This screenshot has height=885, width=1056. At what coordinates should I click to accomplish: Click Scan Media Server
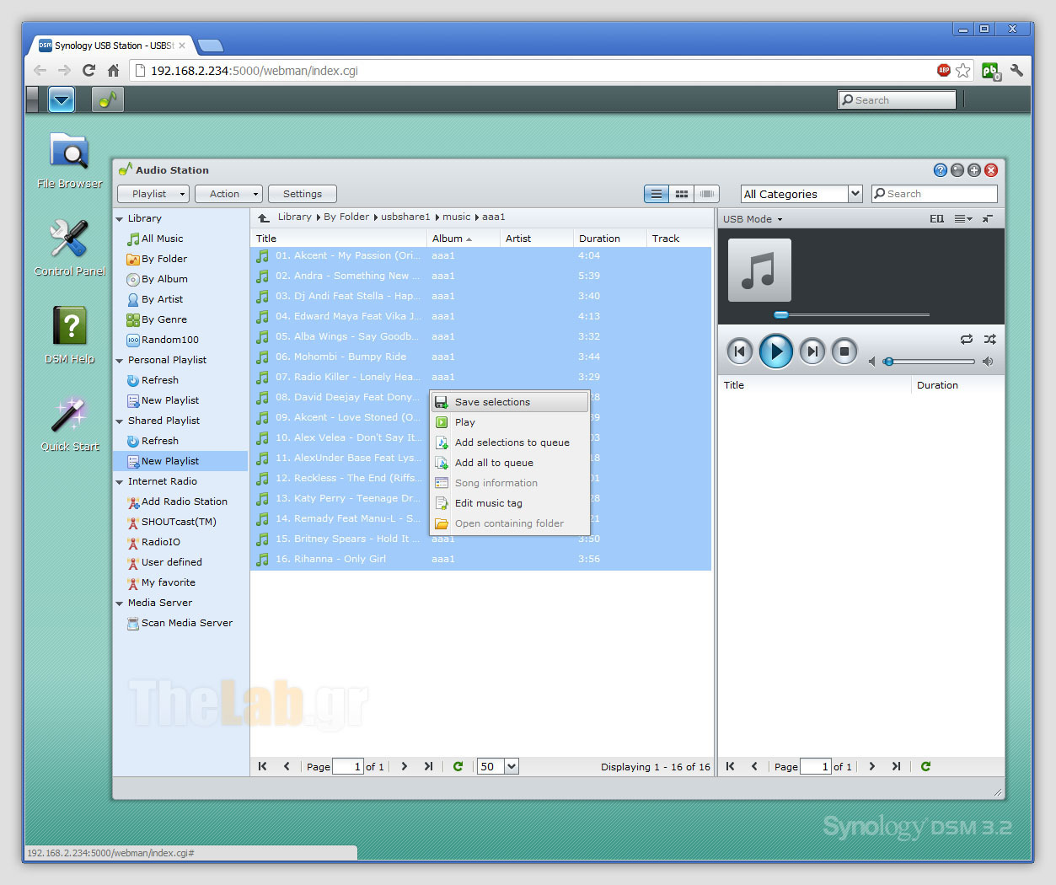click(186, 623)
